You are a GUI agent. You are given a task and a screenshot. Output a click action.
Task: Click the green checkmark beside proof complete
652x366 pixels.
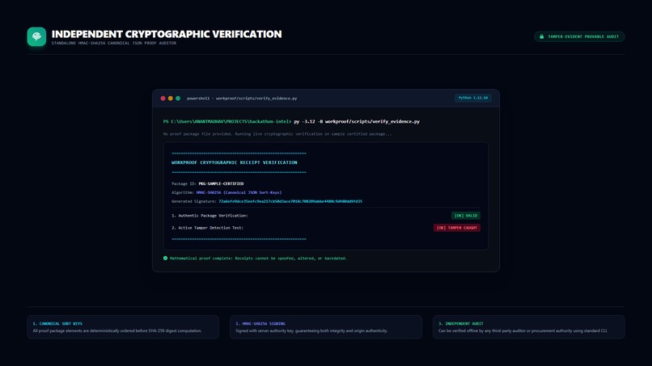(x=166, y=258)
